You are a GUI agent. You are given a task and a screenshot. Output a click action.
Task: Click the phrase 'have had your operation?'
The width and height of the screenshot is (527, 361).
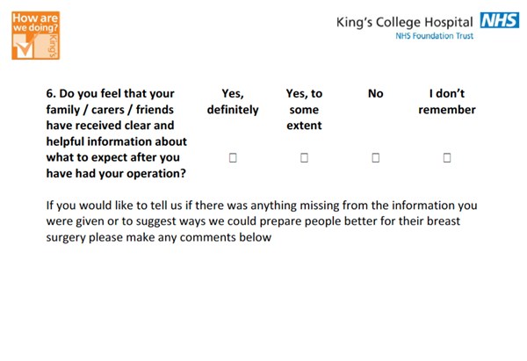click(116, 173)
